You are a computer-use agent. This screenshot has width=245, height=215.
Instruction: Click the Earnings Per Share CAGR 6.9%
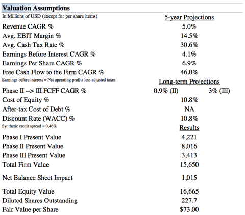tap(189, 63)
